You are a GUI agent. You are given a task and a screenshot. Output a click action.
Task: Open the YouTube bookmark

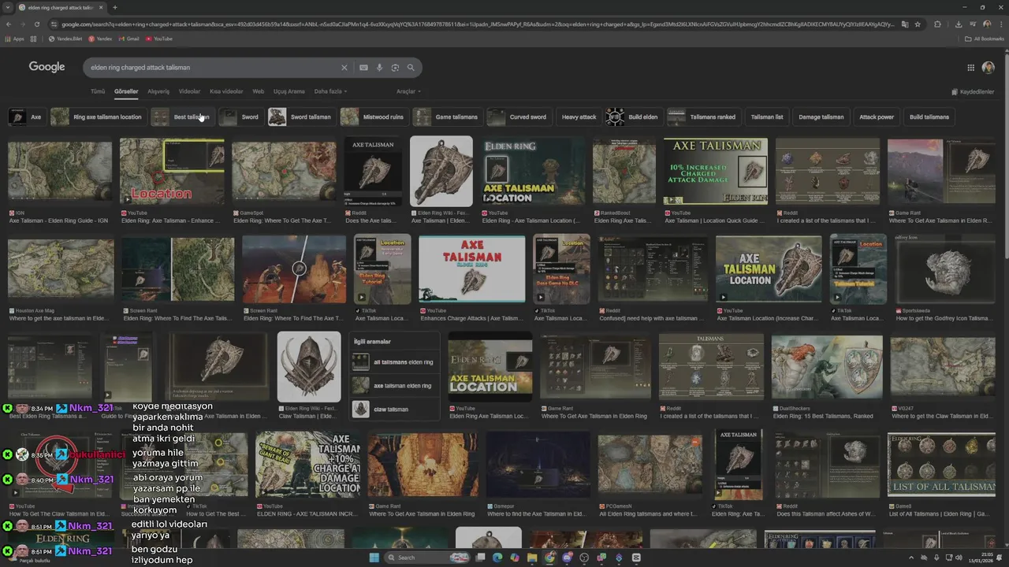coord(158,39)
